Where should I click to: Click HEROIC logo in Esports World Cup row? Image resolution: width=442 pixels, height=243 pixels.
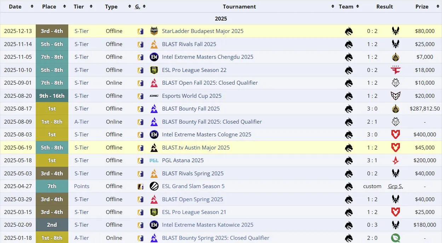click(395, 96)
